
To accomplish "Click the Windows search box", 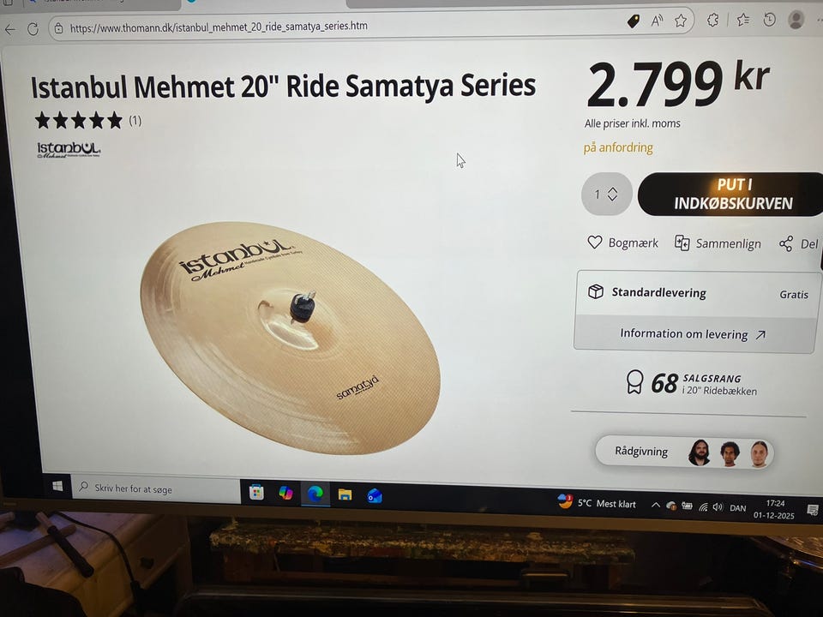I will click(156, 488).
